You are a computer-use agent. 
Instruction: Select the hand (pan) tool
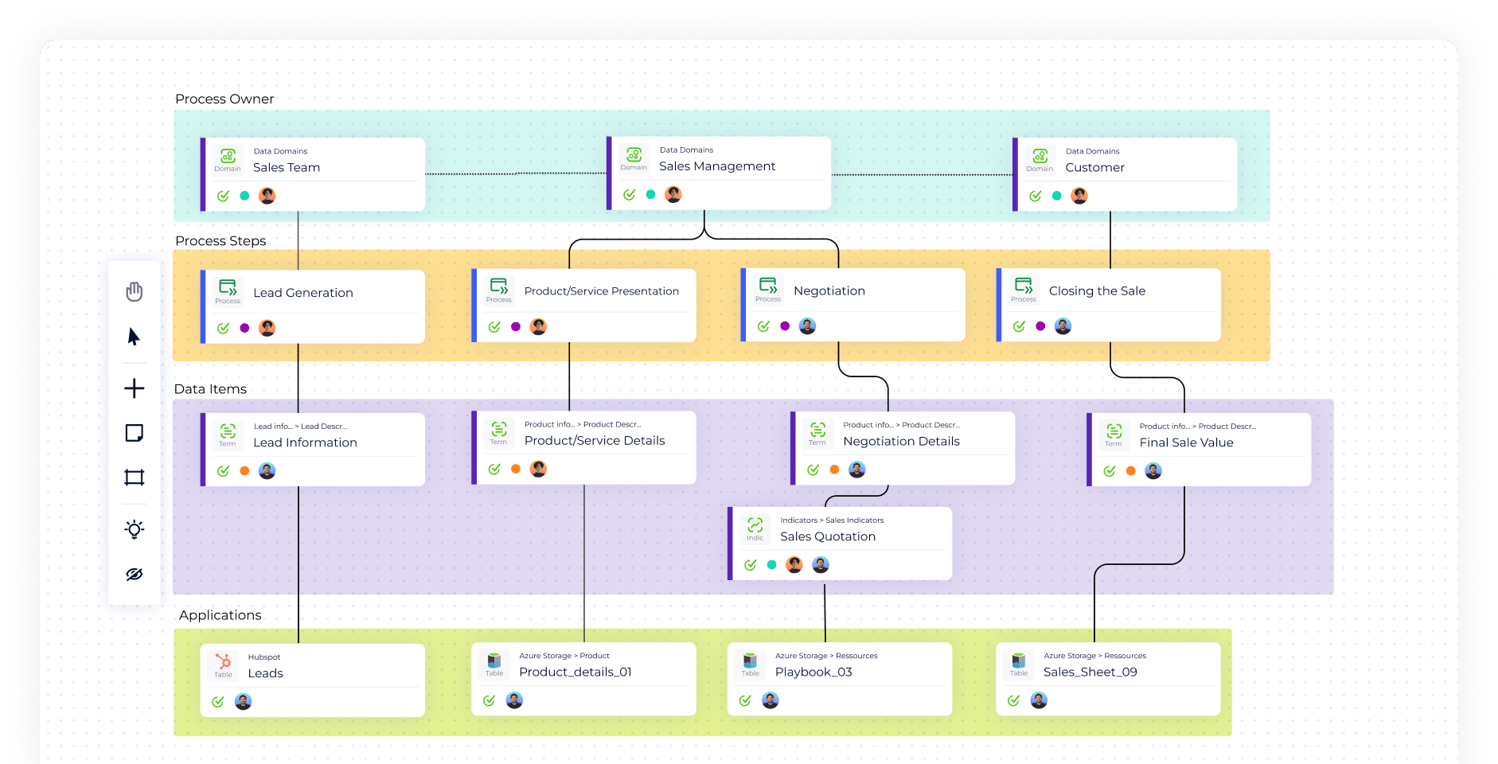134,291
